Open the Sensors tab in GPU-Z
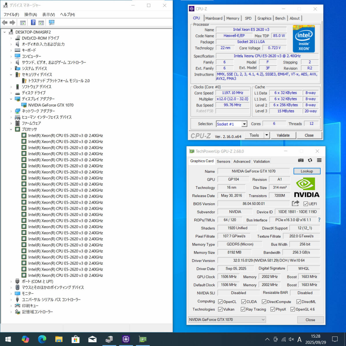This screenshot has height=346, width=346. pos(223,161)
